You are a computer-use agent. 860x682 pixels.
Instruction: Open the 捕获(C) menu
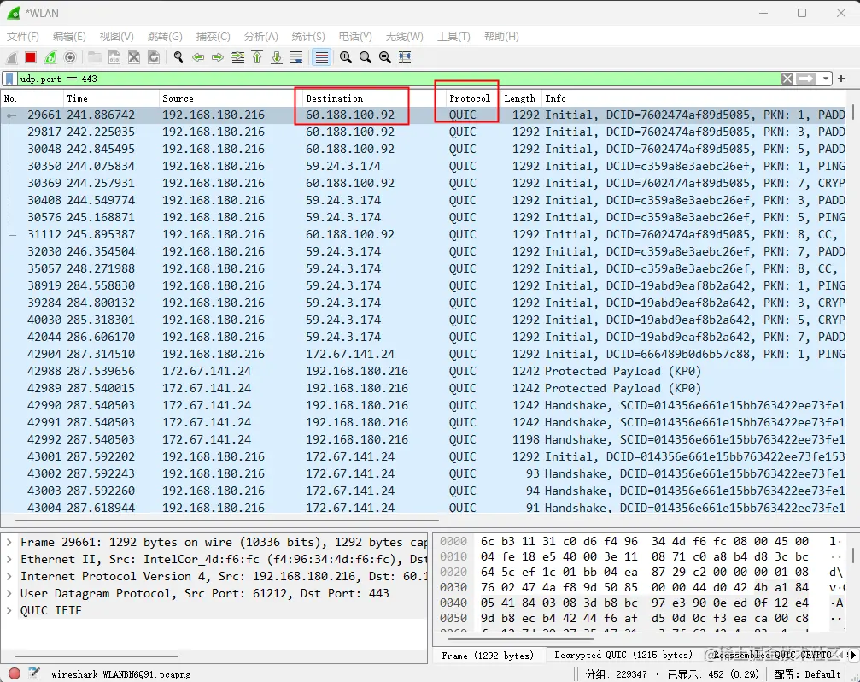213,36
